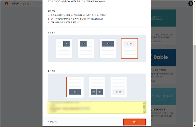The width and height of the screenshot is (196, 127).
Task: Open the 애드센스 바로가기 link
Action: point(97,19)
